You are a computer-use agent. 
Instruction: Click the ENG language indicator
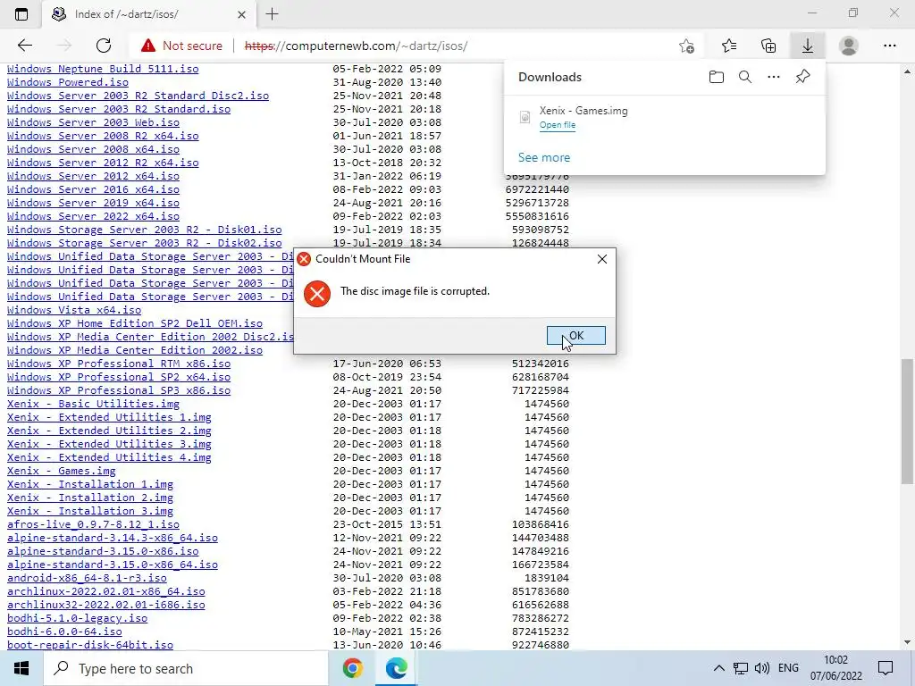pos(788,668)
